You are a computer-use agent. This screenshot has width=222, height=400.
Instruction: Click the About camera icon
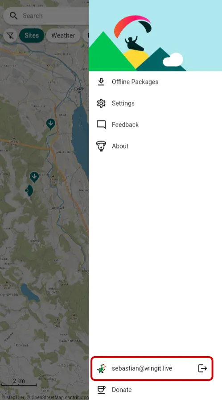(x=101, y=146)
